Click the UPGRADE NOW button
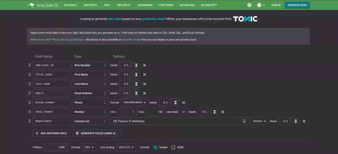 coord(297,5)
